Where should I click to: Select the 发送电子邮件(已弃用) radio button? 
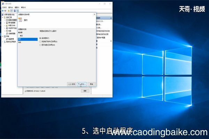tap(40, 41)
